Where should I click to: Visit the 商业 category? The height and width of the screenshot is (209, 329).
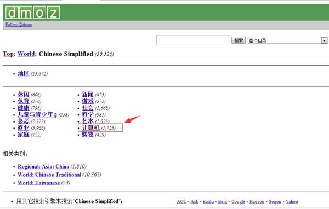23,128
